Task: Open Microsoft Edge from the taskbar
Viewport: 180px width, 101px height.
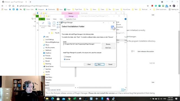Action: click(x=53, y=99)
